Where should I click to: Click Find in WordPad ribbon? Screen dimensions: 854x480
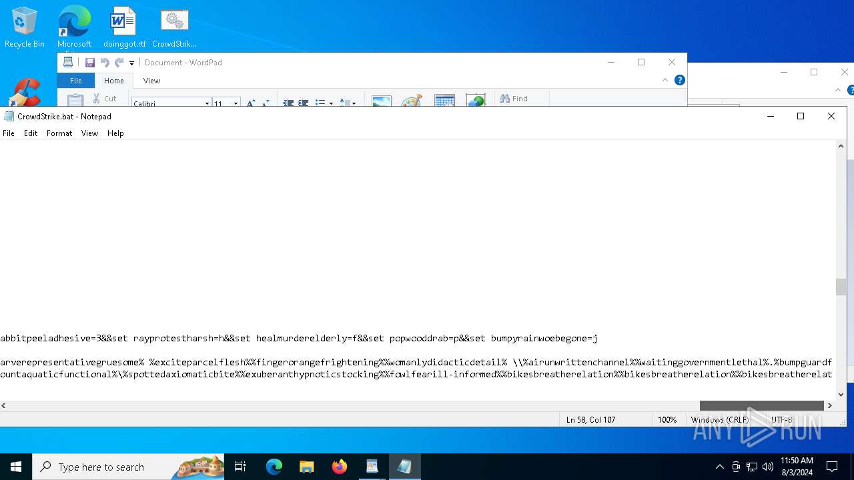point(514,99)
